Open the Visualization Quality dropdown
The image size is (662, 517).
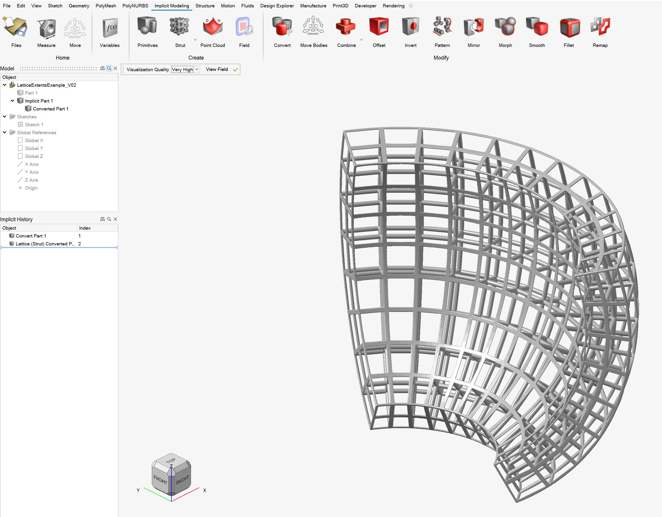tap(197, 70)
